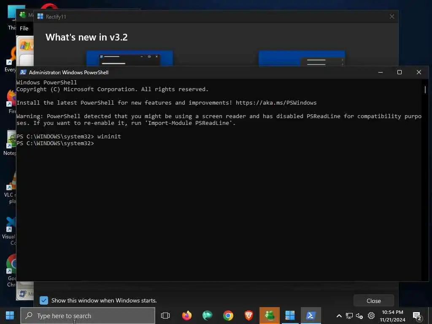Open the File menu in background window
Image resolution: width=432 pixels, height=324 pixels.
[x=24, y=28]
